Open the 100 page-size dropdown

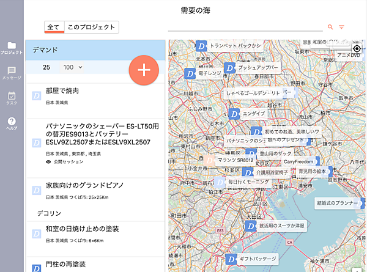point(72,67)
